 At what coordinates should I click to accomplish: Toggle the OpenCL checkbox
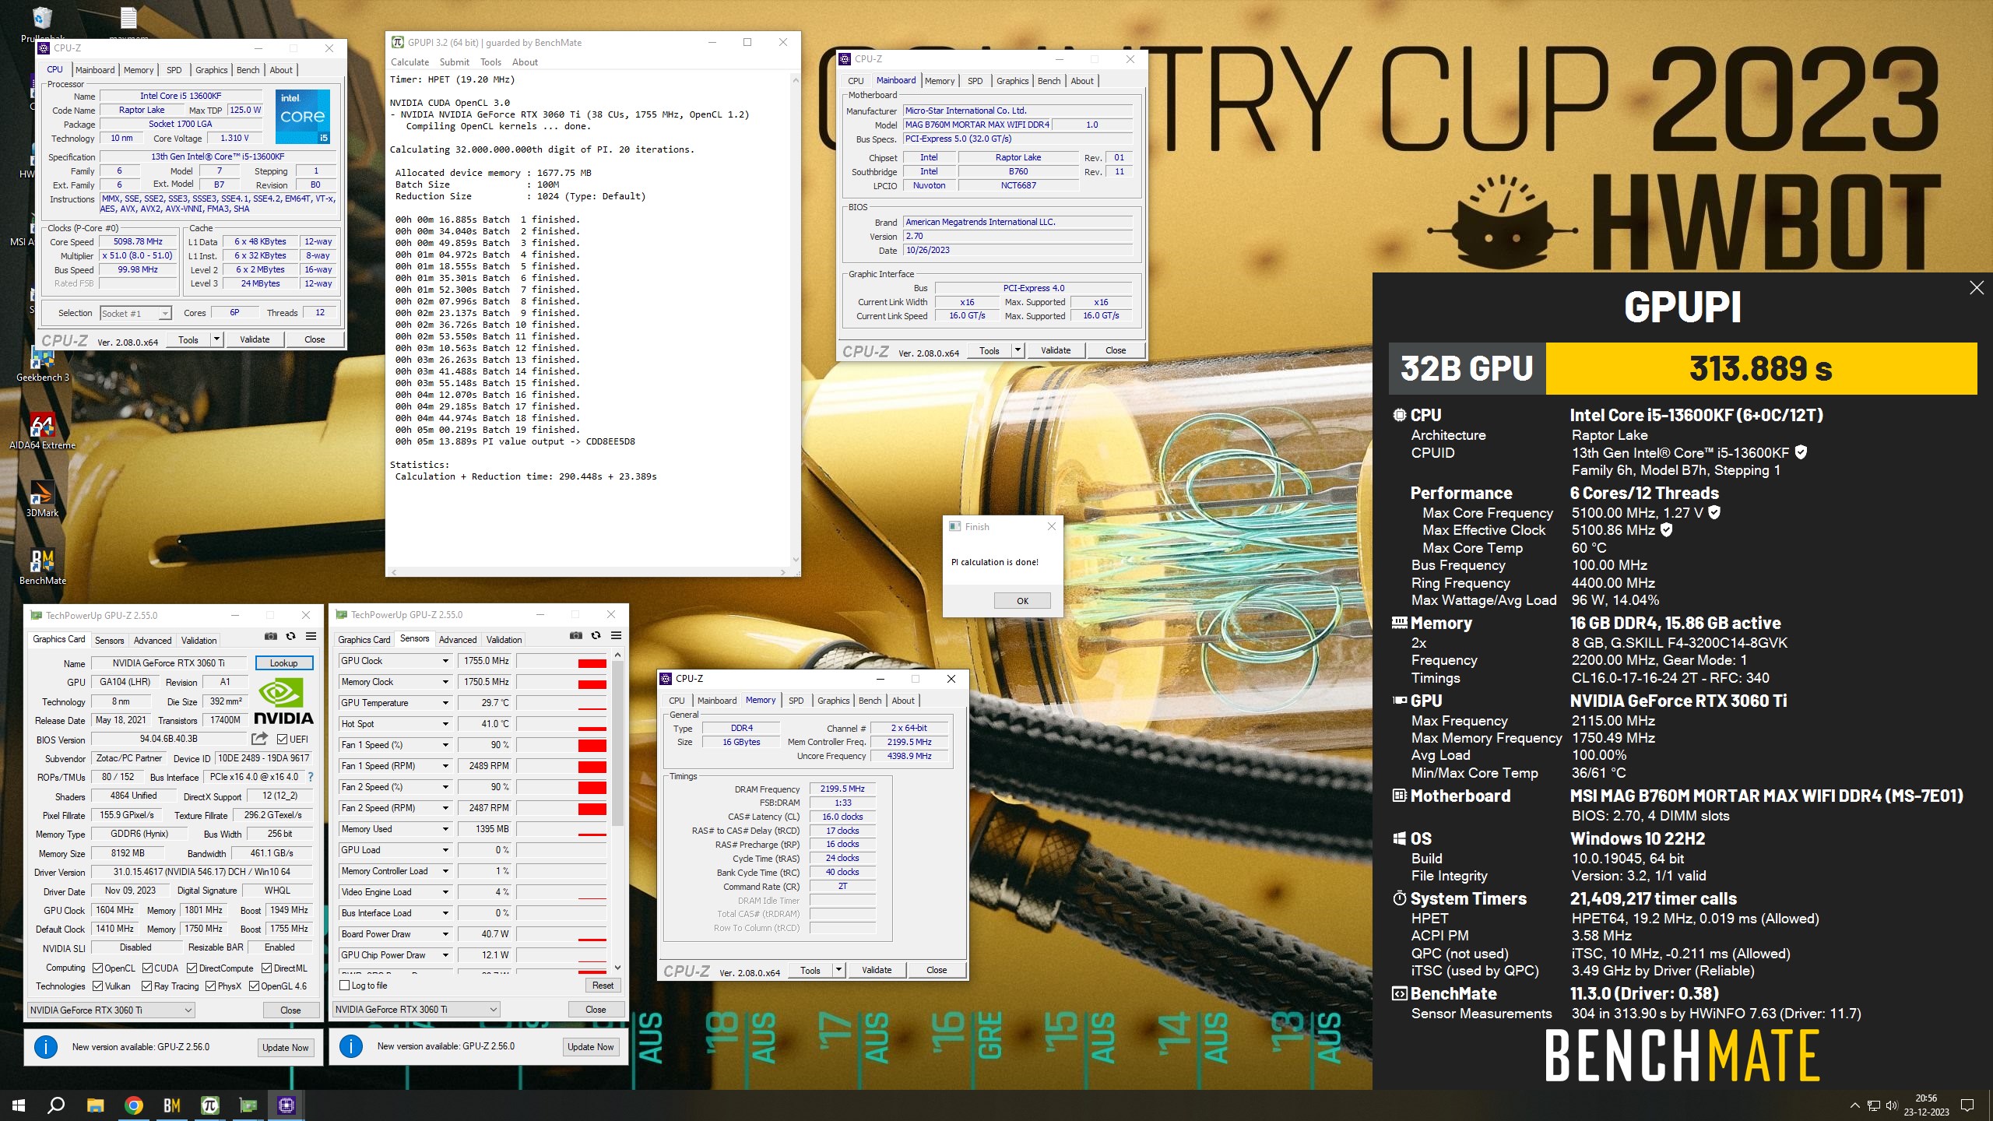(x=97, y=968)
